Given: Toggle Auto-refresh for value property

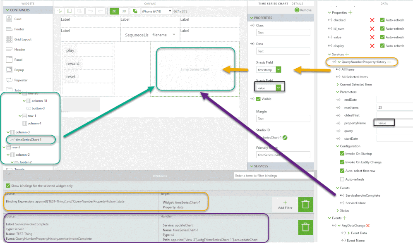Looking at the screenshot, I should (x=382, y=37).
